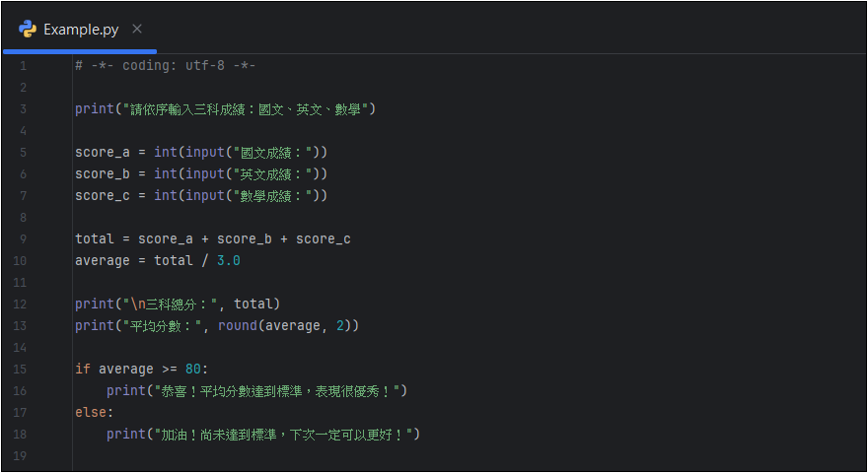Click line number 15 in the gutter
The width and height of the screenshot is (868, 473).
[23, 370]
